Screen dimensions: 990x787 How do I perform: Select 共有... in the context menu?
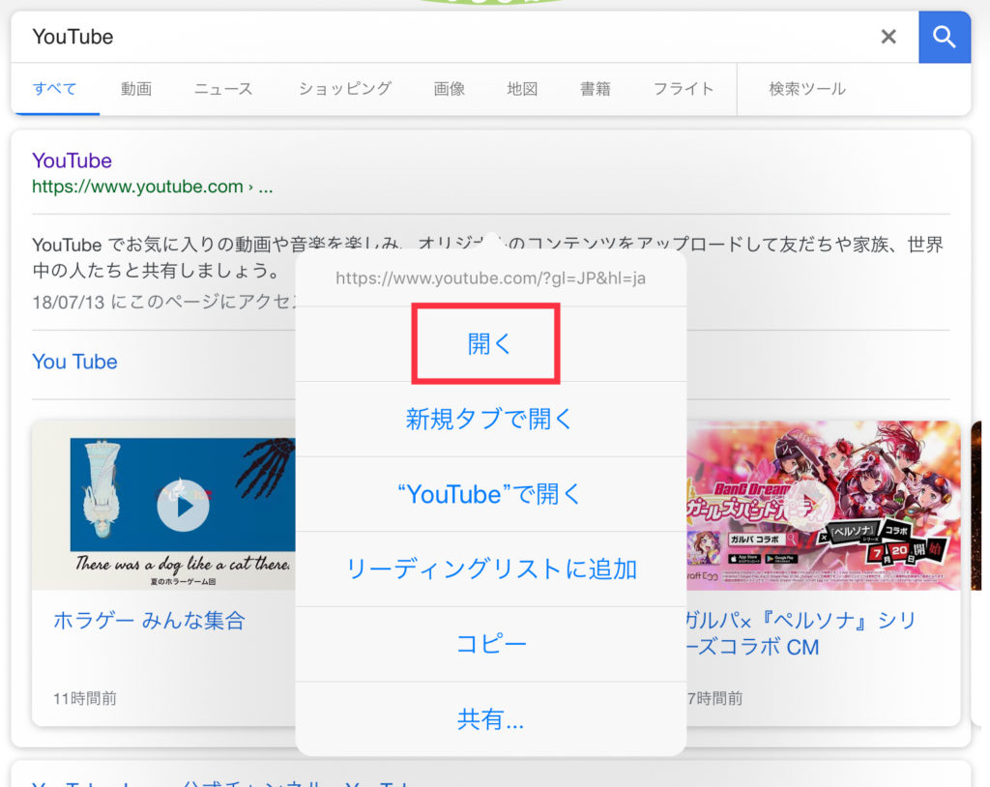[x=490, y=718]
